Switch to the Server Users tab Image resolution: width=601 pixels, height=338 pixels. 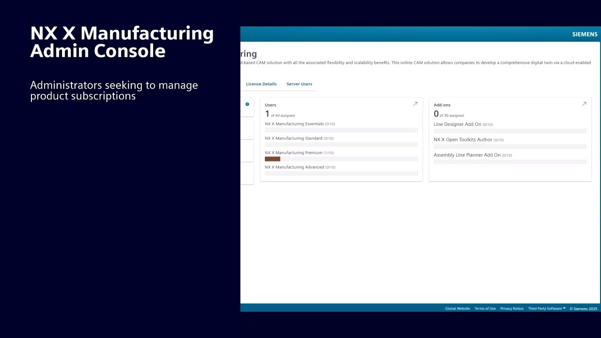click(299, 84)
